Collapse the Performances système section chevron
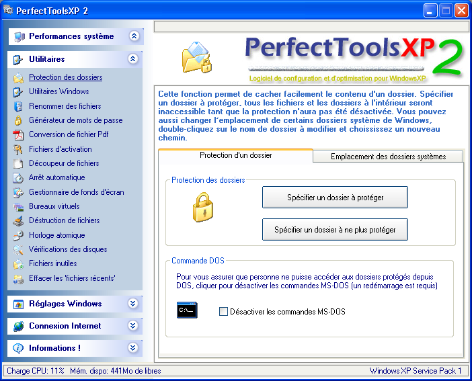Viewport: 472px width, 381px height. [x=134, y=36]
